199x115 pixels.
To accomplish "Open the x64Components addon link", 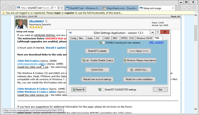I will click(32, 64).
